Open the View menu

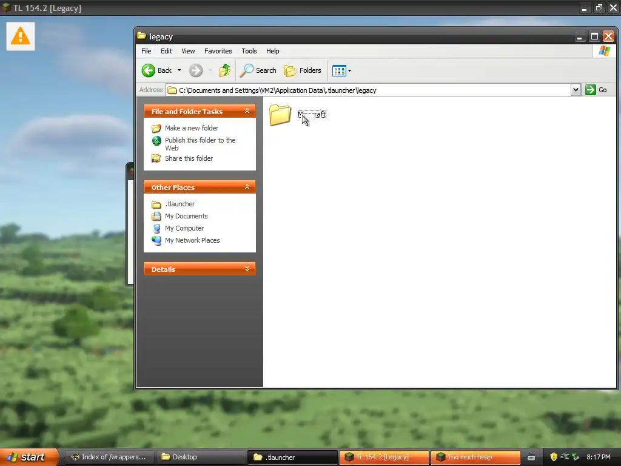(188, 51)
